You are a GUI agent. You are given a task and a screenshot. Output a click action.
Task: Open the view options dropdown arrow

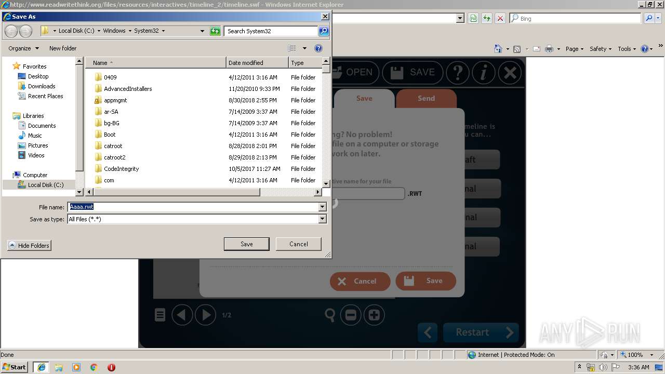(304, 48)
